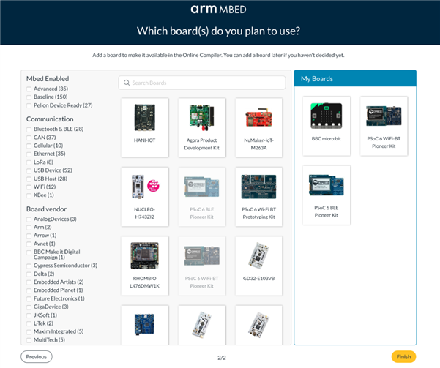440x368 pixels.
Task: Filter vendor Arm (2)
Action: click(x=29, y=228)
